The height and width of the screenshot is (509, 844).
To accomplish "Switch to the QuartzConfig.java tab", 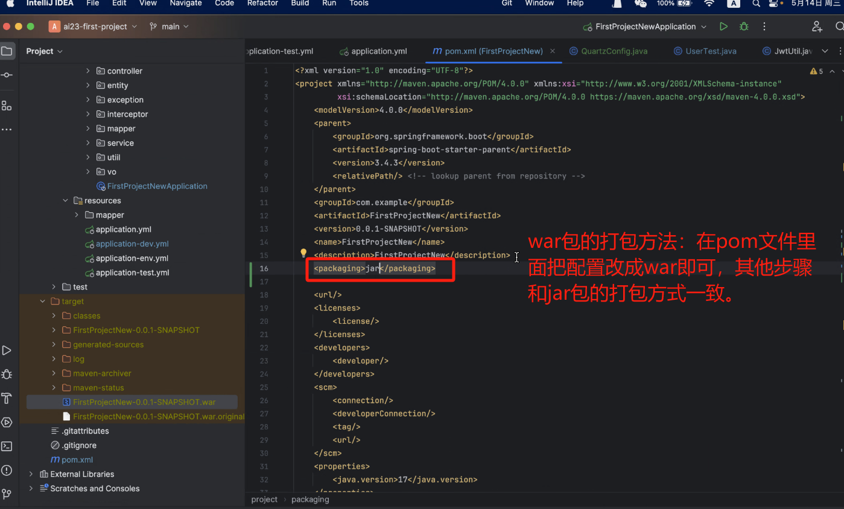I will [609, 51].
